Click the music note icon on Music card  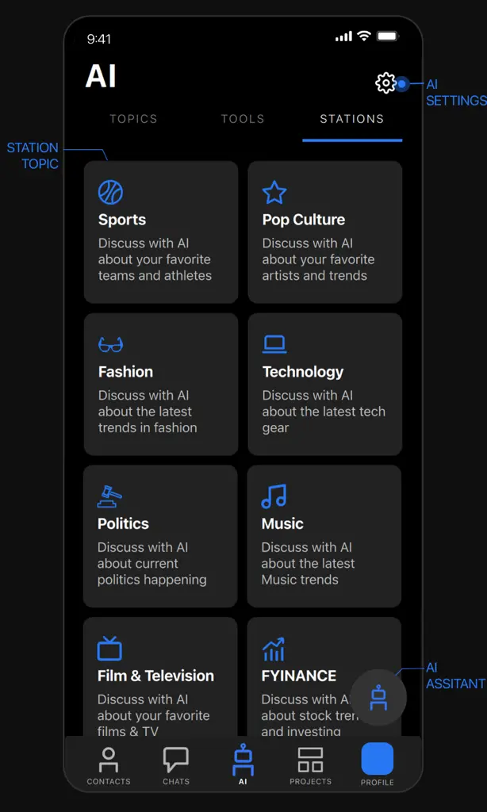click(274, 496)
